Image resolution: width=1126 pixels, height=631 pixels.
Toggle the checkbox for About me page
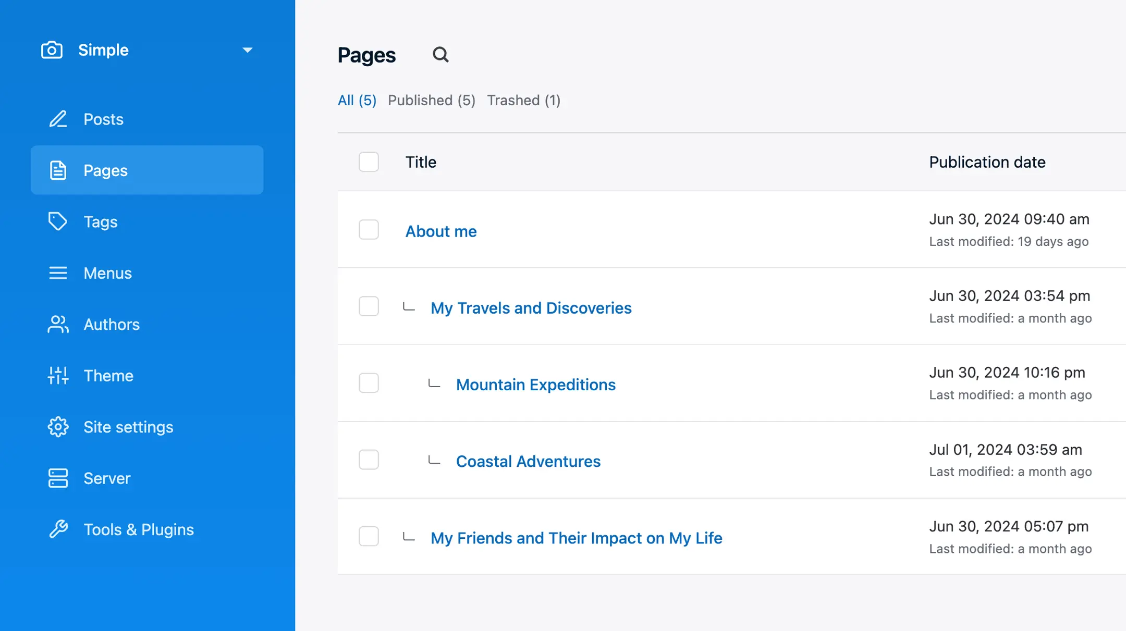click(x=368, y=230)
